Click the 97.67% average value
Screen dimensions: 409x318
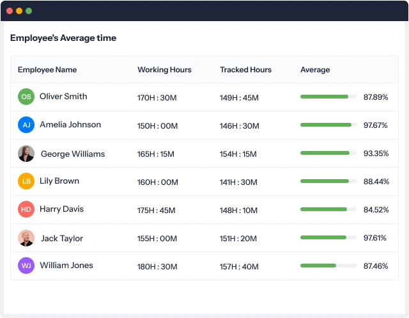[376, 125]
